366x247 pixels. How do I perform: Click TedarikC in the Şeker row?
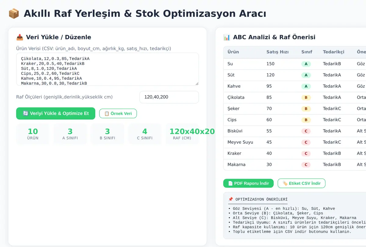point(332,109)
